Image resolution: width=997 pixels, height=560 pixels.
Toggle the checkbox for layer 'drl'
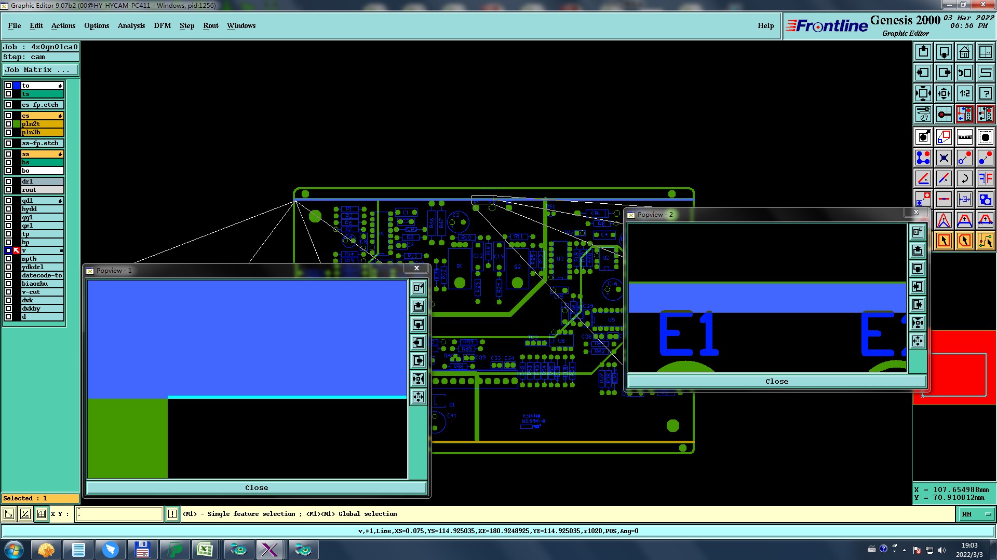coord(8,181)
